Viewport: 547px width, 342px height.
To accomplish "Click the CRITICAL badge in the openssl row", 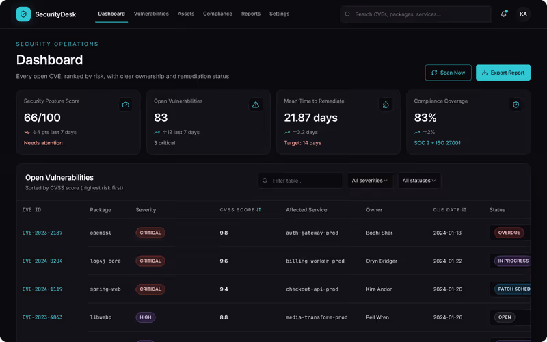I will point(150,233).
